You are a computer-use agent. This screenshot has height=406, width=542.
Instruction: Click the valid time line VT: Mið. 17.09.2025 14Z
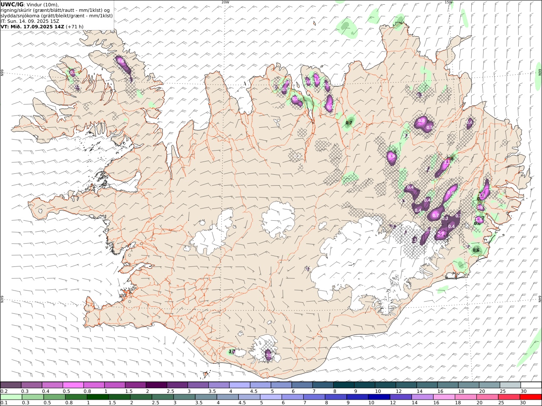click(x=32, y=26)
